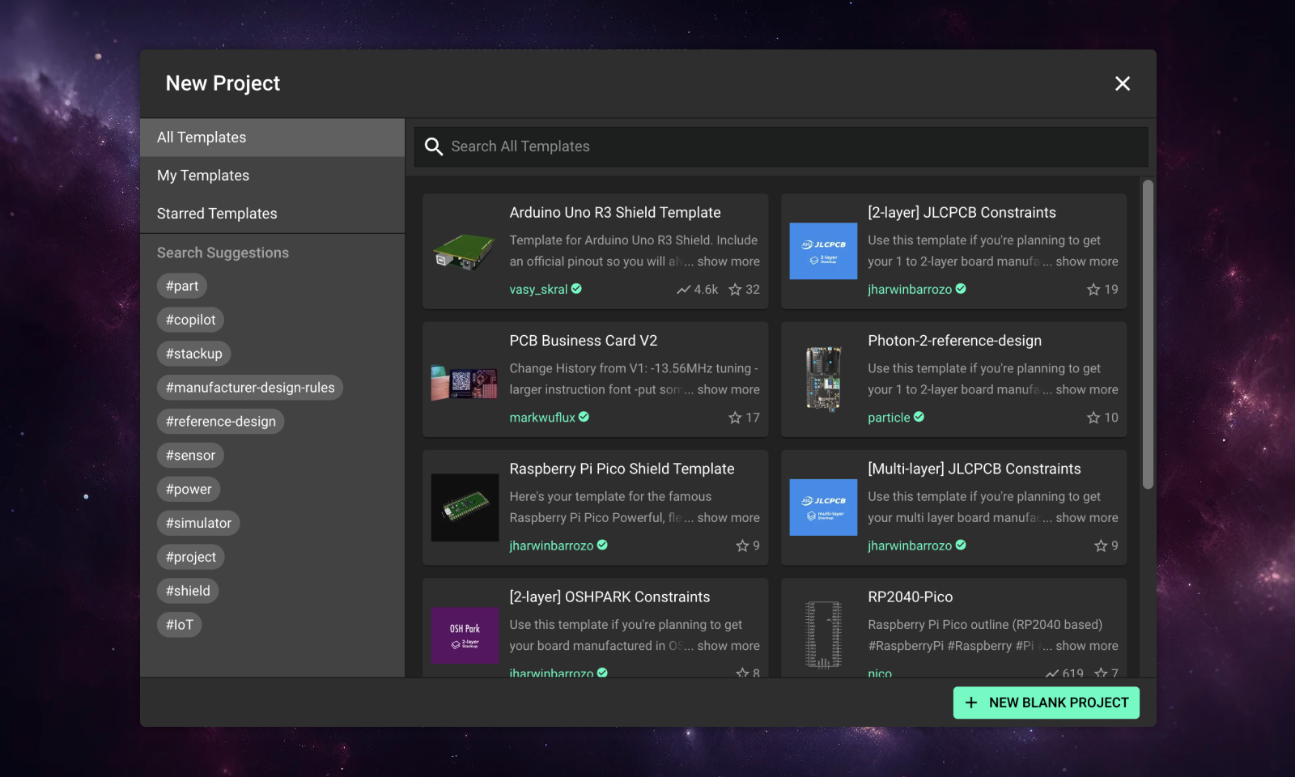Select the #shield suggestion tag
Screen dimensions: 1295x777
pyautogui.click(x=188, y=592)
